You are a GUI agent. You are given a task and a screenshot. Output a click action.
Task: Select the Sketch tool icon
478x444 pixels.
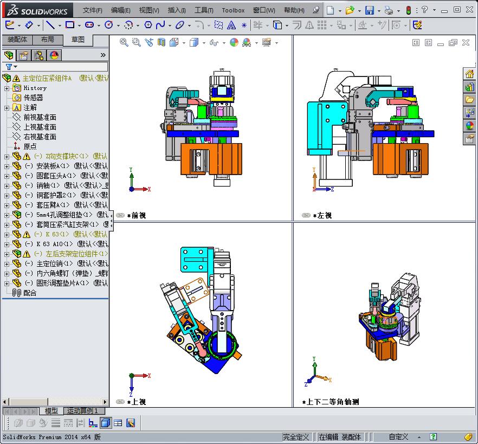pos(10,25)
